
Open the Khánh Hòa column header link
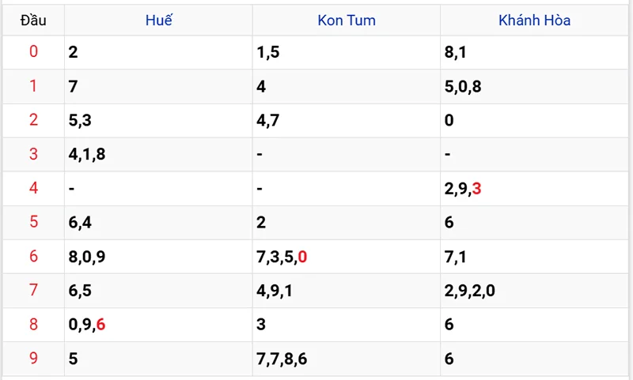[534, 21]
